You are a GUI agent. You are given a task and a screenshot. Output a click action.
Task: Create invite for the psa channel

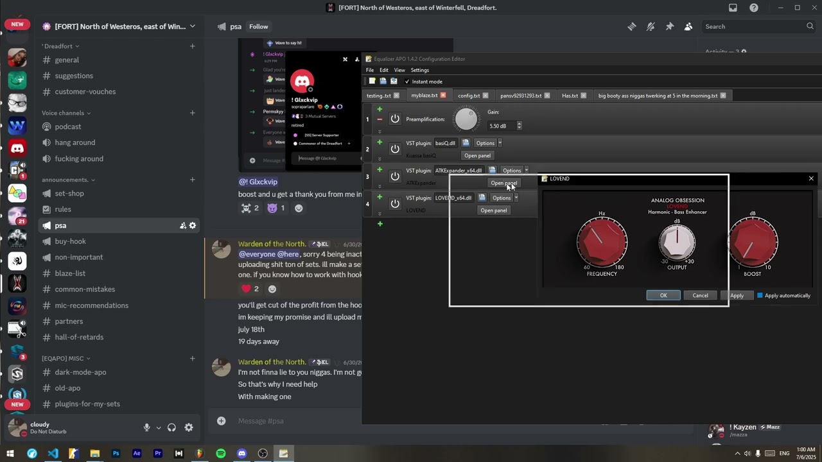click(x=182, y=225)
